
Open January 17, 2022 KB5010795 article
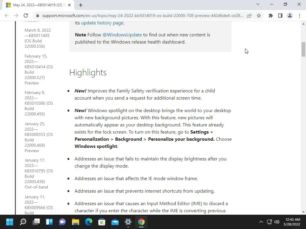pyautogui.click(x=39, y=174)
